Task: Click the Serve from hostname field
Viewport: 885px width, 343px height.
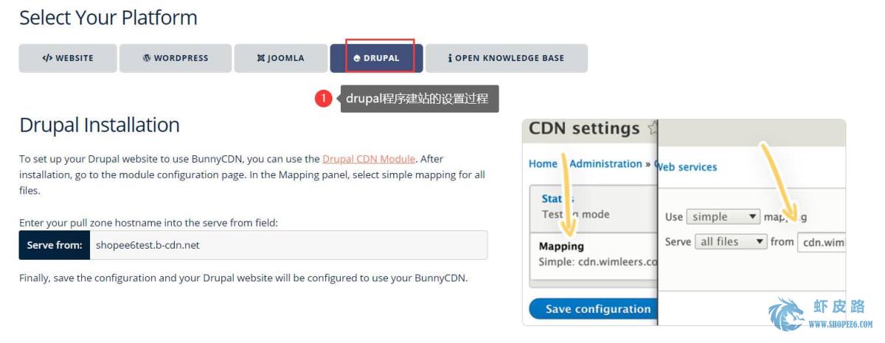Action: [288, 245]
